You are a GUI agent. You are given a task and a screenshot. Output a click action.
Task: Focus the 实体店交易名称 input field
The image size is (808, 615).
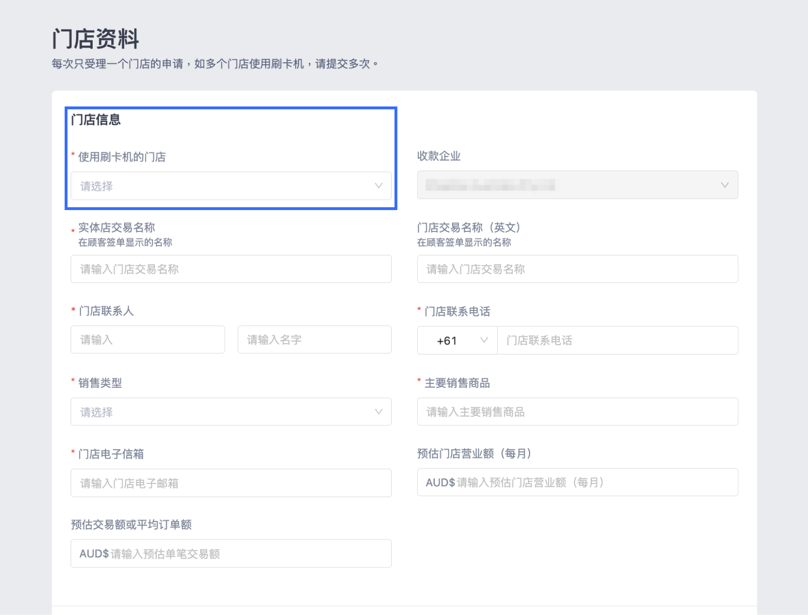point(231,269)
